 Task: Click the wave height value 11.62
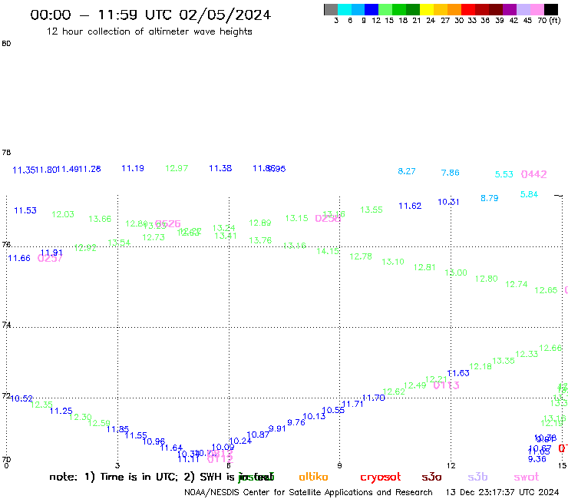[x=410, y=206]
